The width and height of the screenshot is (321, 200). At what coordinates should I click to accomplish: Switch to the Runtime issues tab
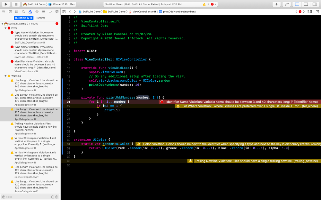click(x=40, y=18)
